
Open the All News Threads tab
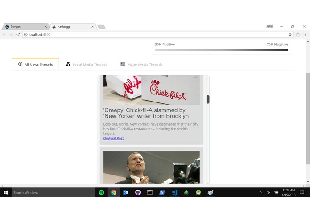(x=36, y=64)
